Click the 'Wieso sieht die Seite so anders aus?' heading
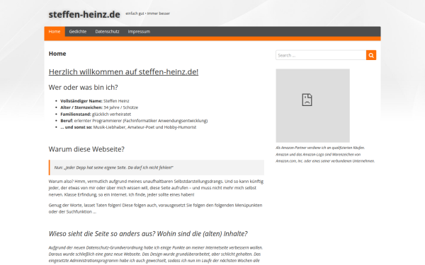 [x=148, y=234]
